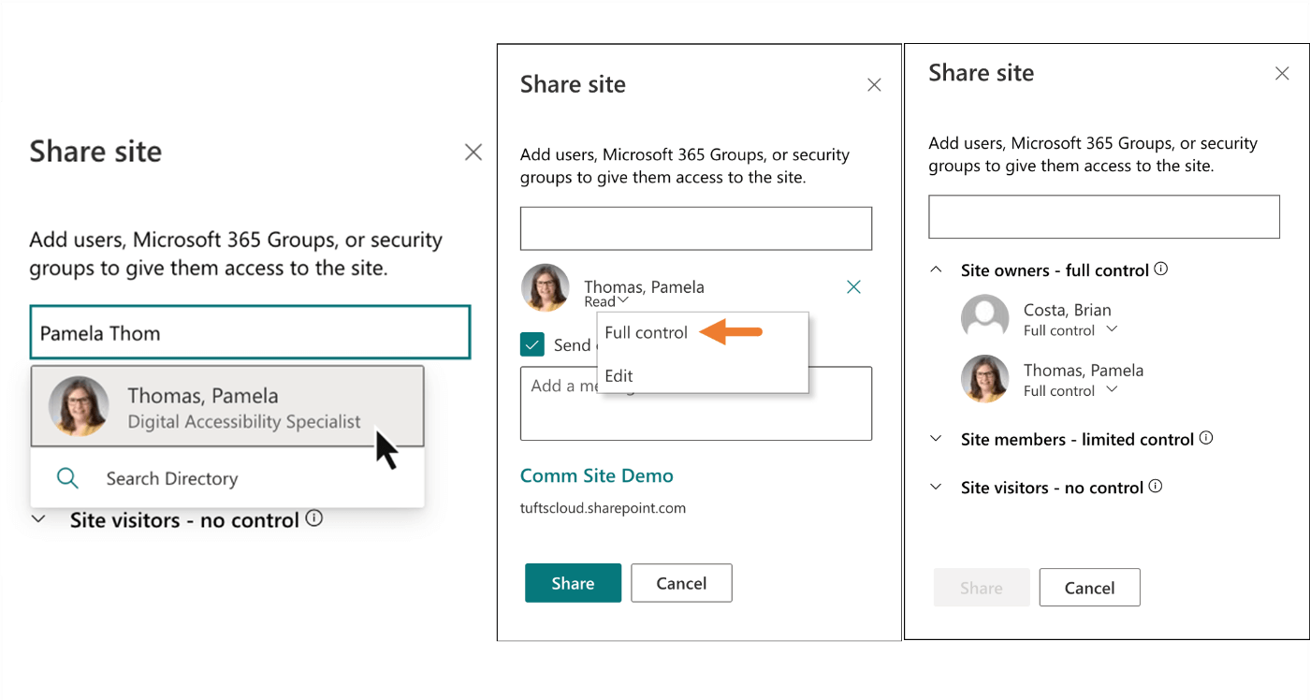Click info icon beside Site visitors in right panel
The width and height of the screenshot is (1310, 700).
[x=1156, y=487]
